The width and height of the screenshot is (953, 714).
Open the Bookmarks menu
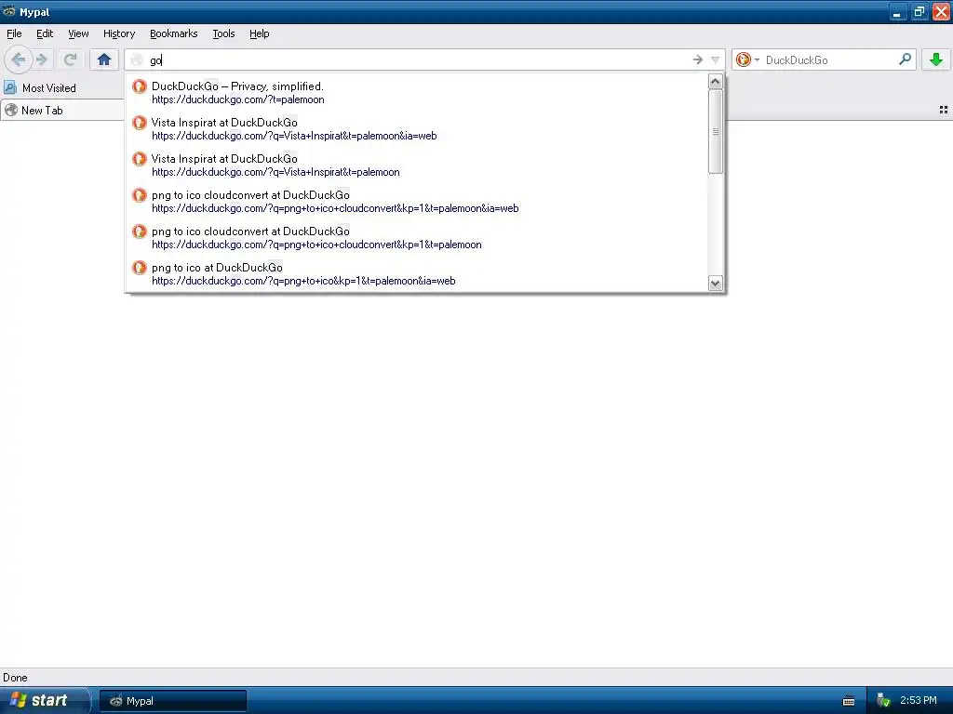(173, 33)
